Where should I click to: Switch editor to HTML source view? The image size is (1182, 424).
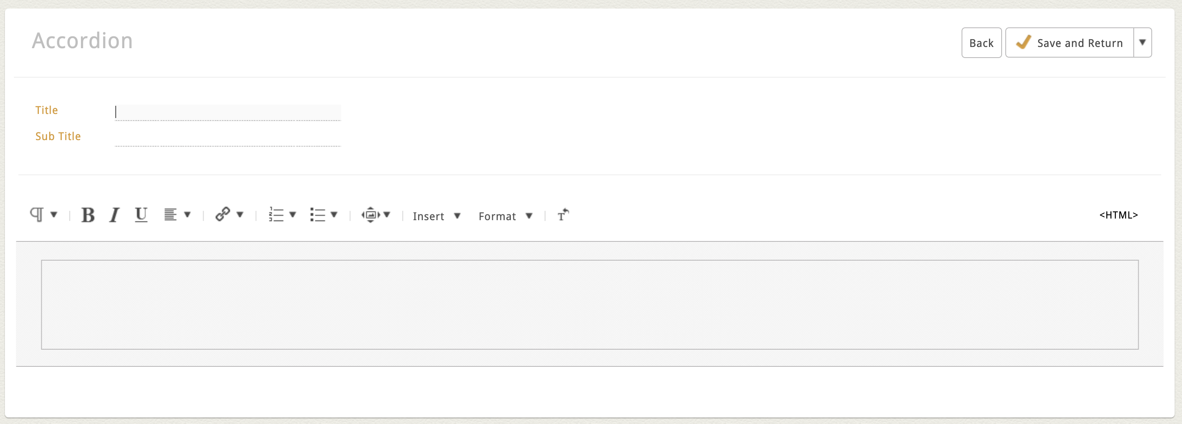click(x=1118, y=215)
